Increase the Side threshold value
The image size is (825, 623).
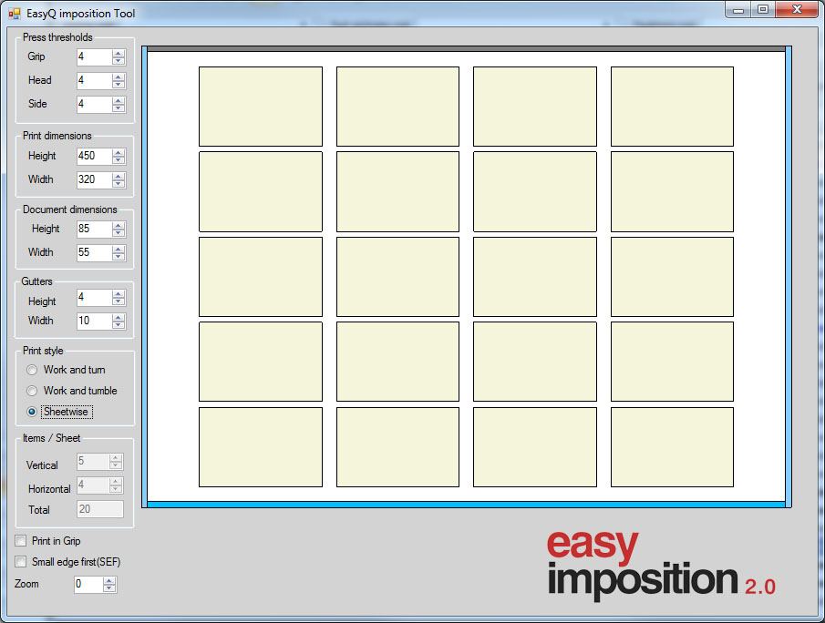[119, 101]
